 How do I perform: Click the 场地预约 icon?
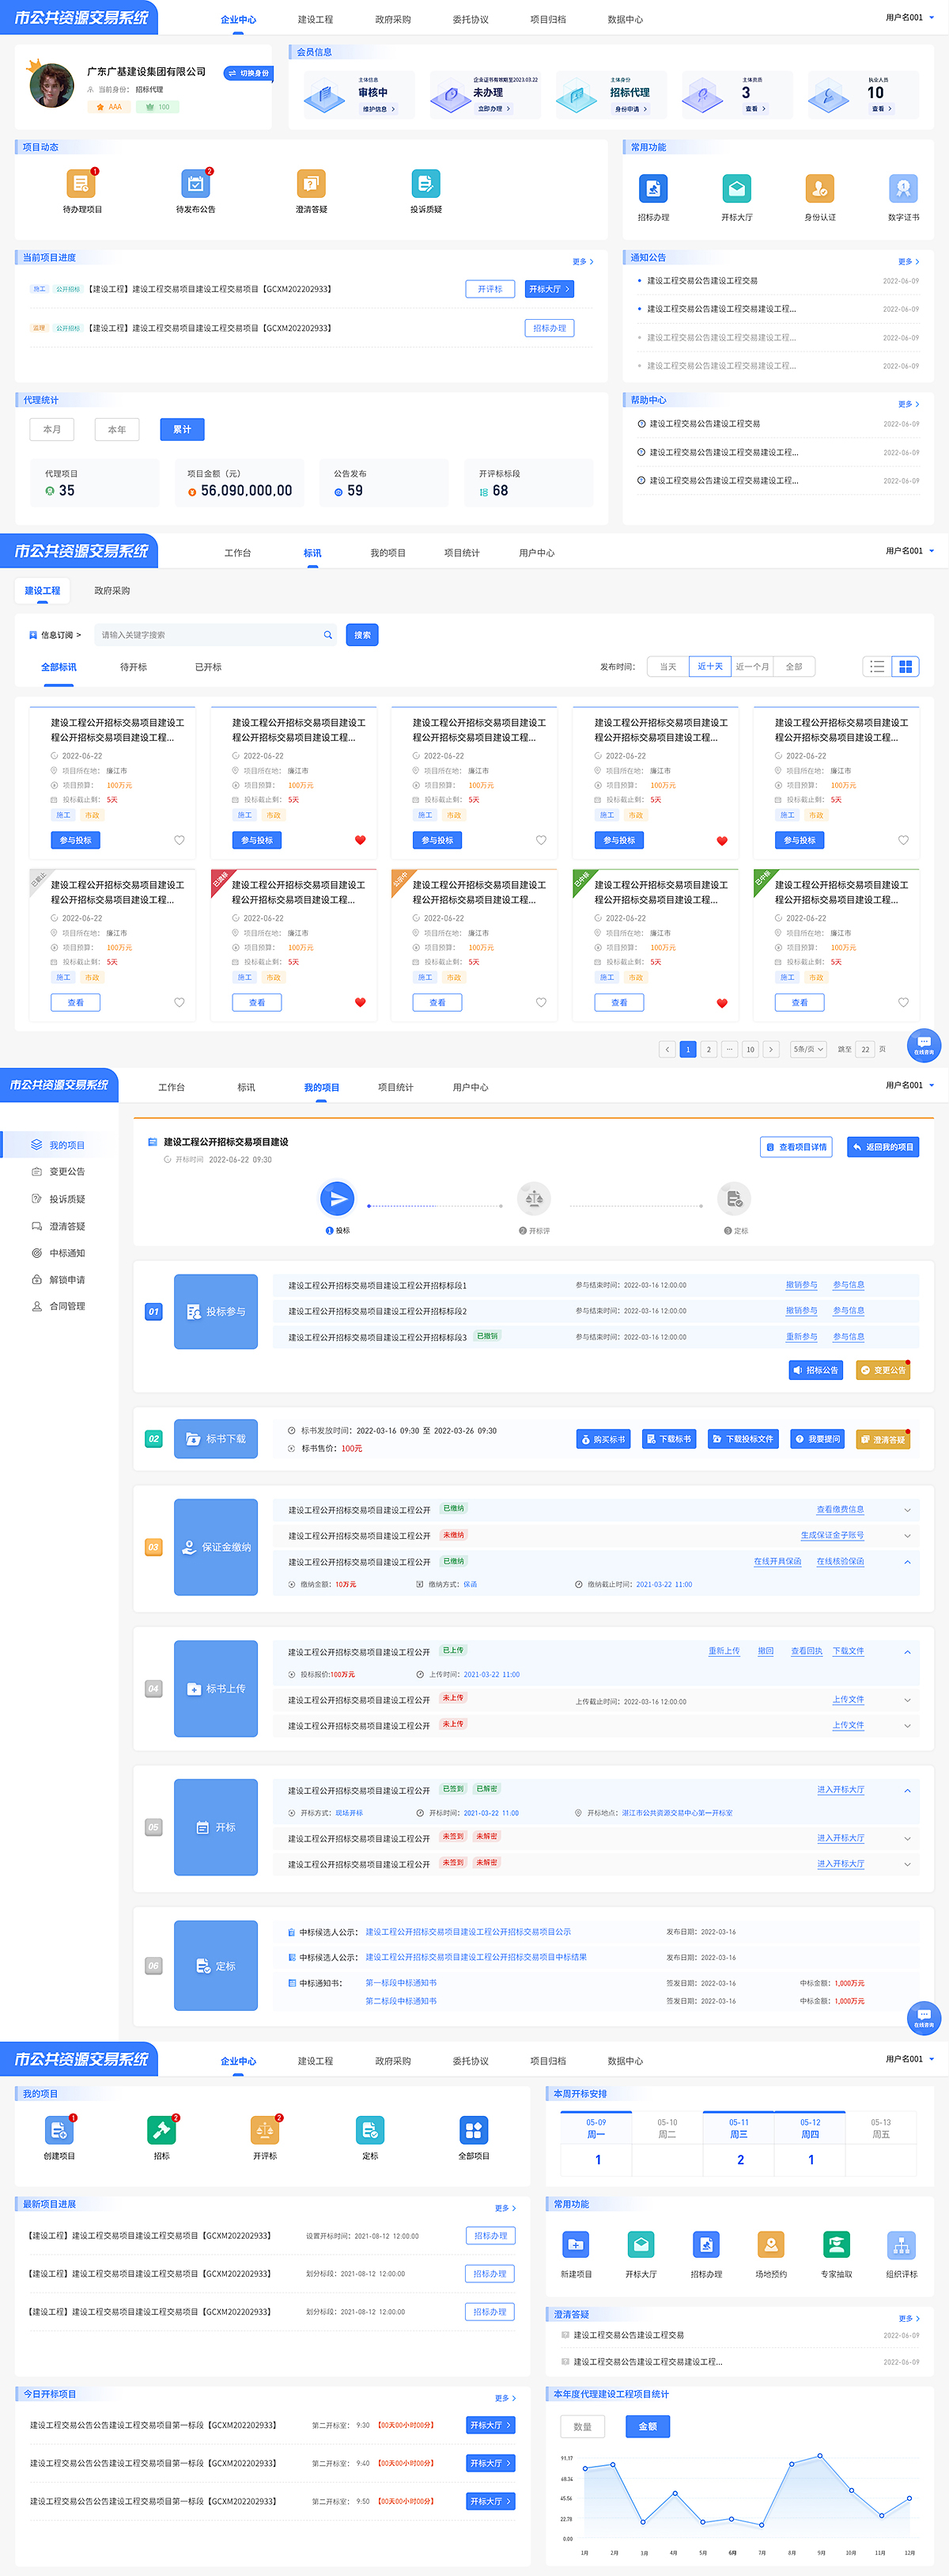tap(770, 2245)
